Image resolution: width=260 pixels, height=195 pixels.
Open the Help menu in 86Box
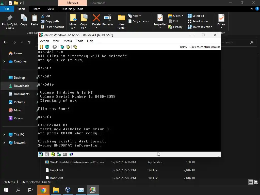[x=90, y=41]
